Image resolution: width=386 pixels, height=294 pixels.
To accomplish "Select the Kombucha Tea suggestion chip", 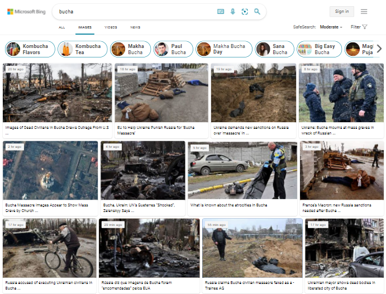I will [82, 49].
